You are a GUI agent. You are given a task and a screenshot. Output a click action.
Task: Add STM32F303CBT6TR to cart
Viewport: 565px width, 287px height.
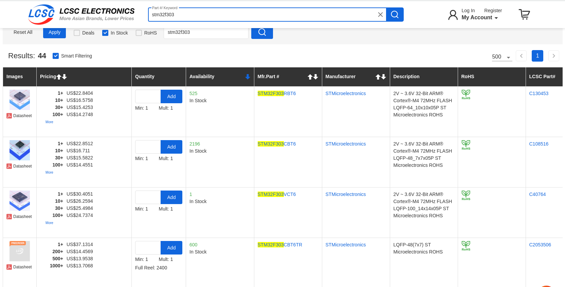(x=171, y=248)
